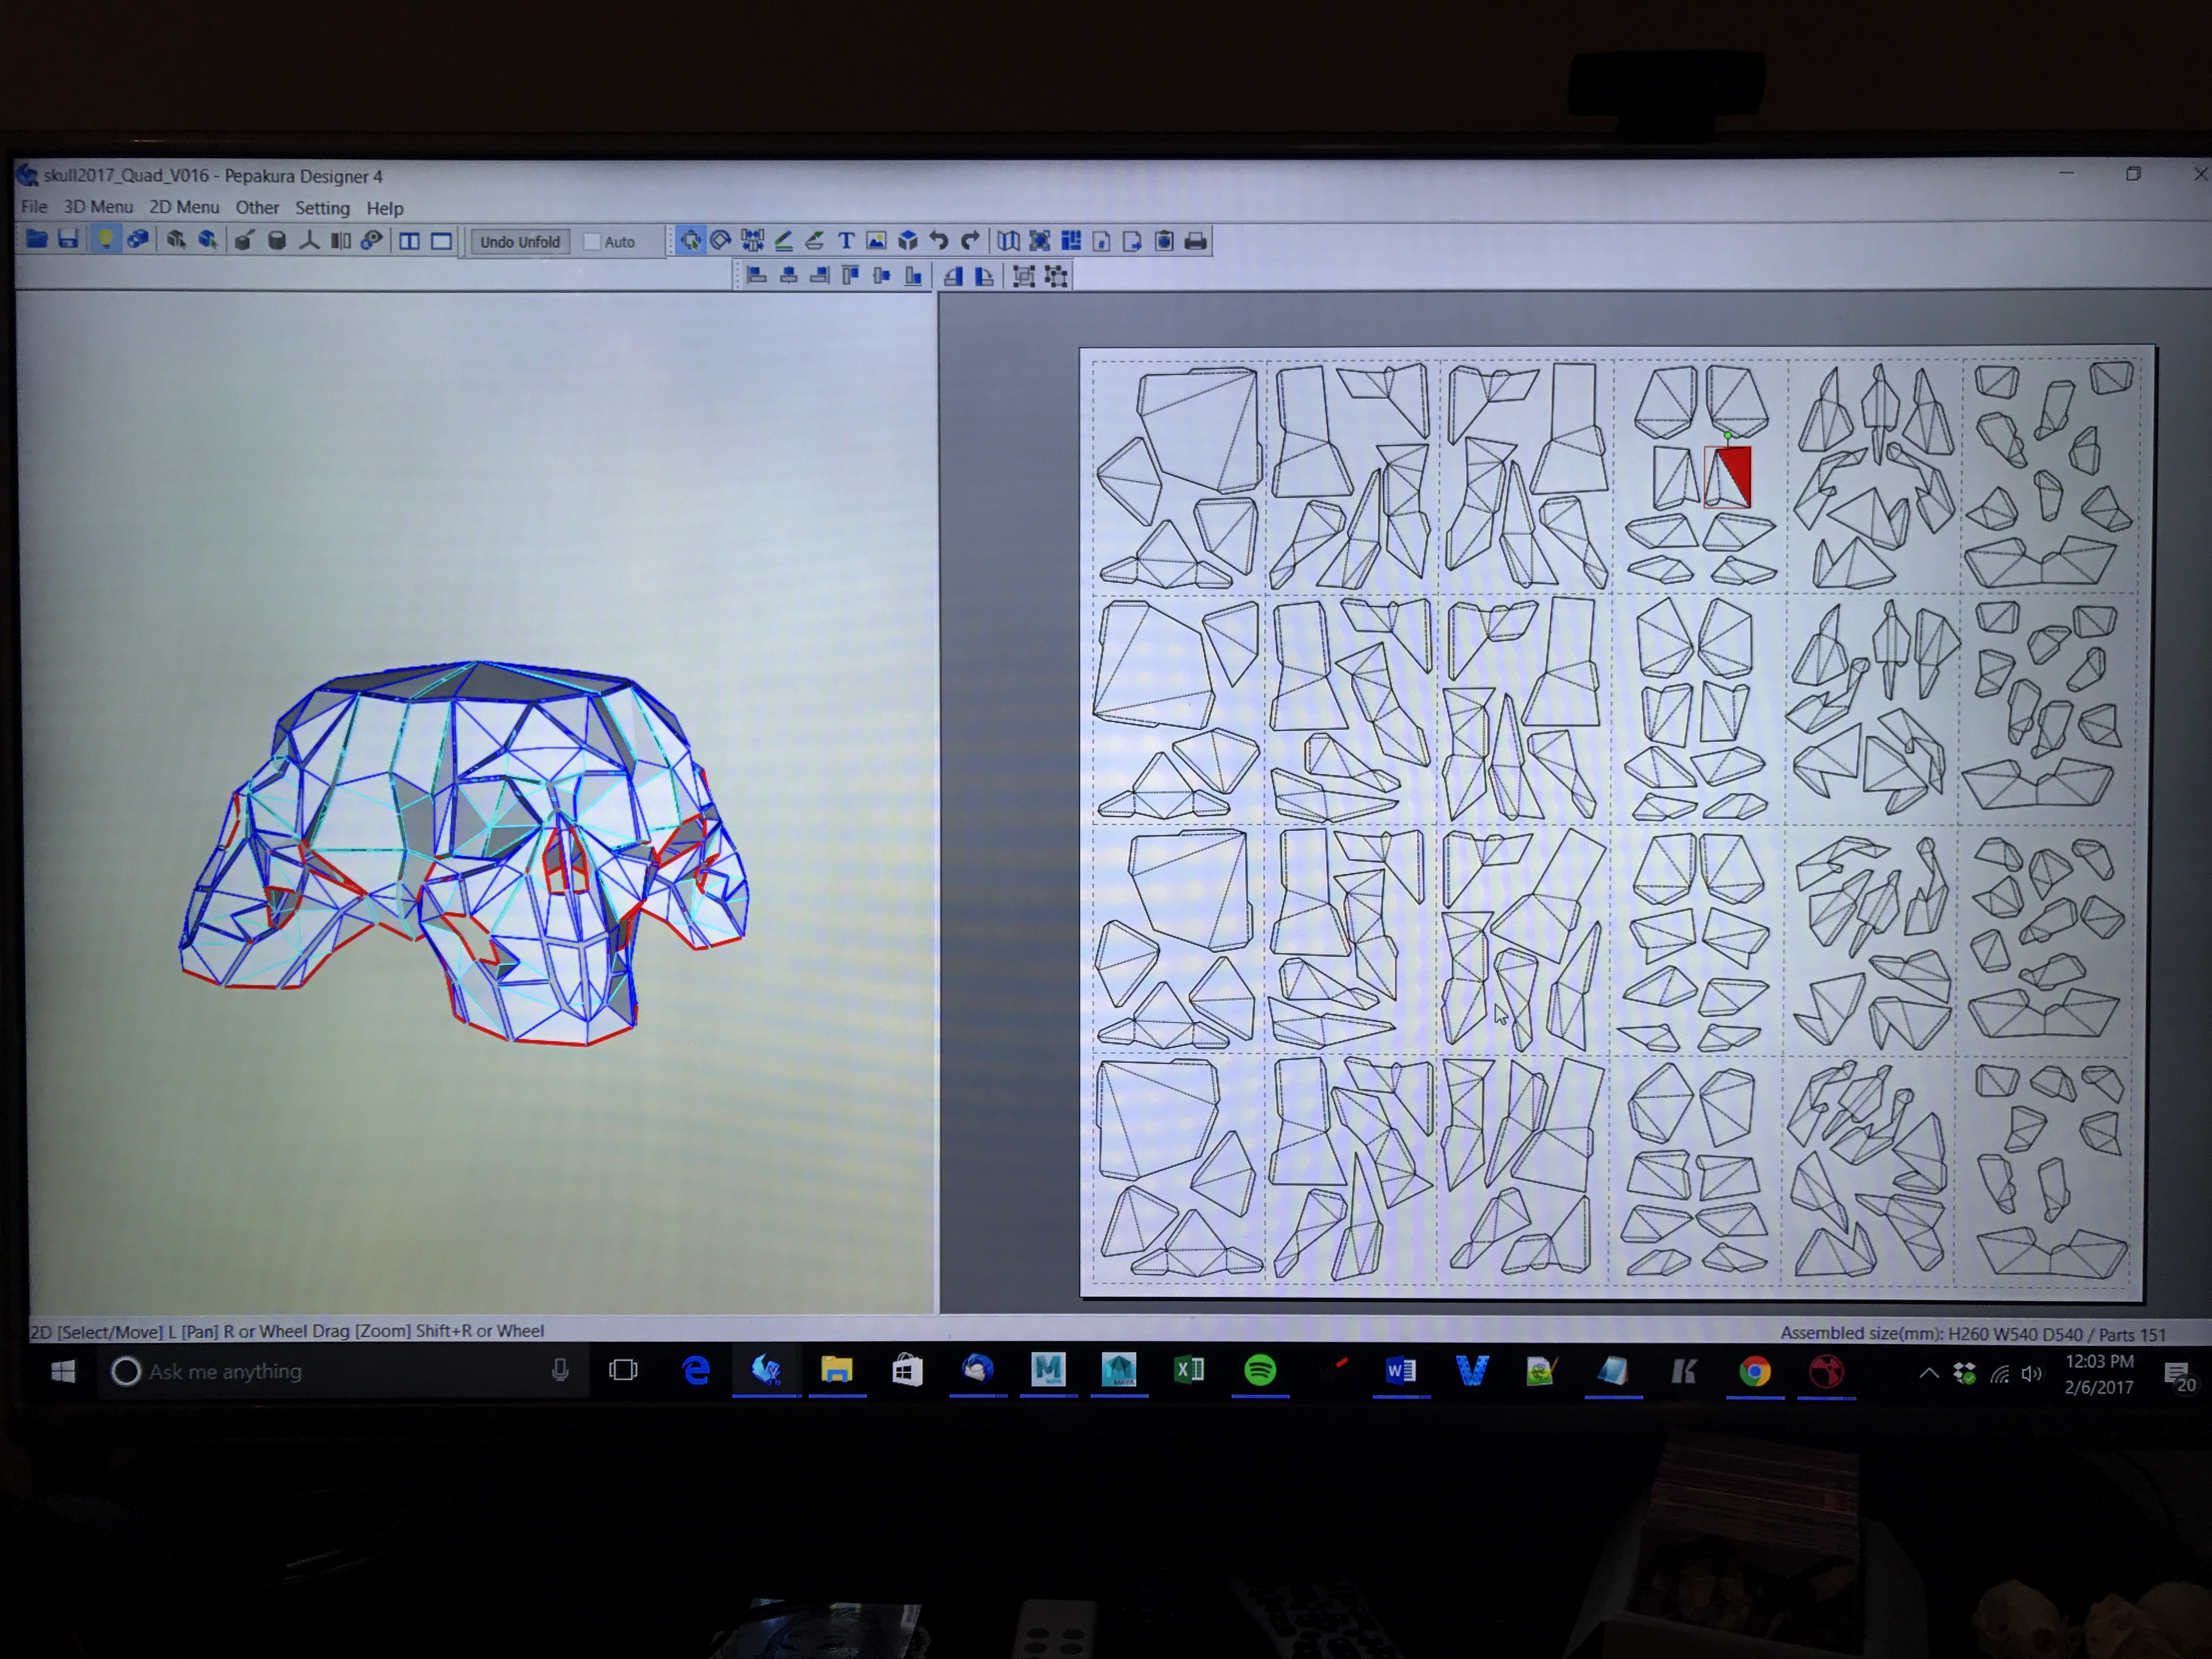The width and height of the screenshot is (2212, 1659).
Task: Switch to single-pane window layout
Action: (441, 241)
